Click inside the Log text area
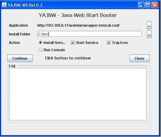 pyautogui.click(x=78, y=94)
